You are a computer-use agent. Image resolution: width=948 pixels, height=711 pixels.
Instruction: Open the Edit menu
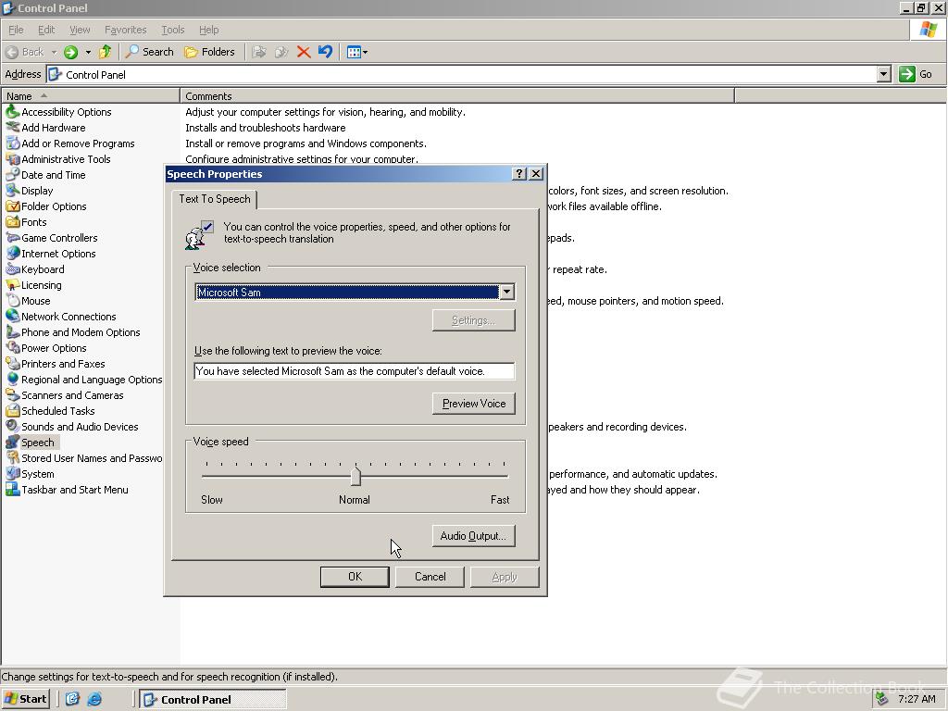point(46,30)
